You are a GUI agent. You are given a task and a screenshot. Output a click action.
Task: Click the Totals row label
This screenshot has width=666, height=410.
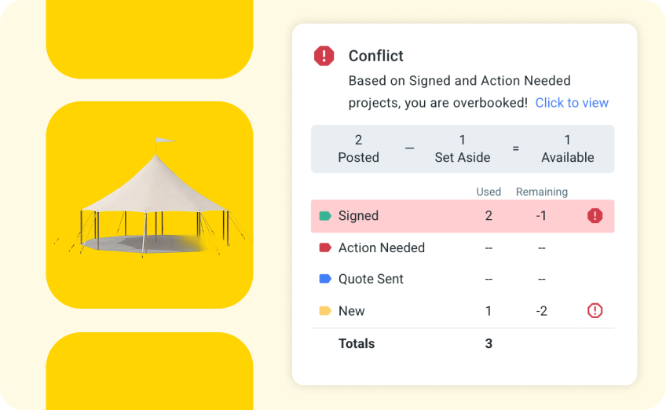[x=357, y=343]
